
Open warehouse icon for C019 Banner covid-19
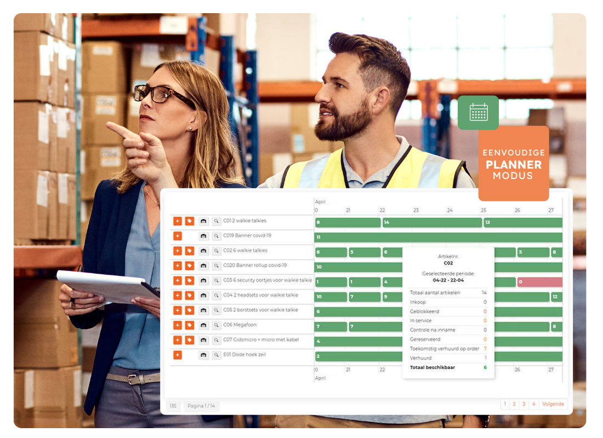coord(203,236)
